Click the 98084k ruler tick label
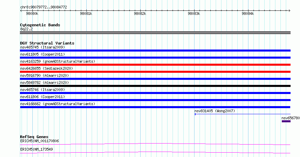This screenshot has height=157, width=300. pos(248,13)
